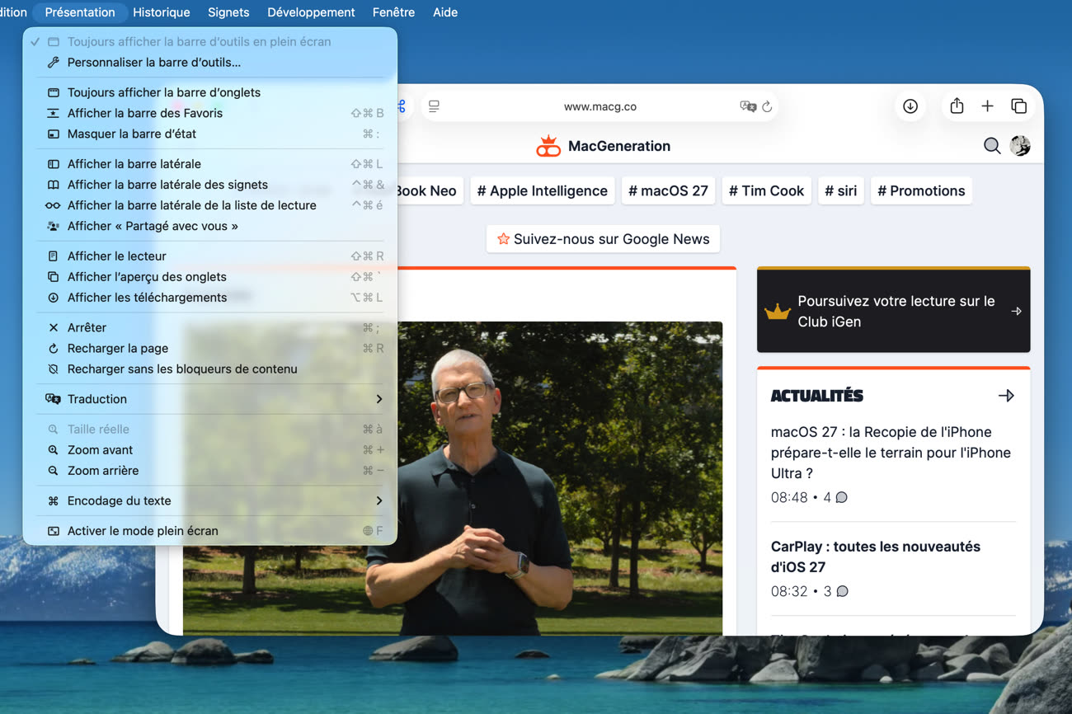Open the Fenêtre menu
The width and height of the screenshot is (1072, 714).
(x=393, y=12)
